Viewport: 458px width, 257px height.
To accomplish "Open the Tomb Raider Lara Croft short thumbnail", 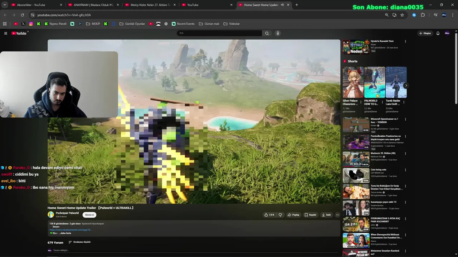I will tap(396, 82).
